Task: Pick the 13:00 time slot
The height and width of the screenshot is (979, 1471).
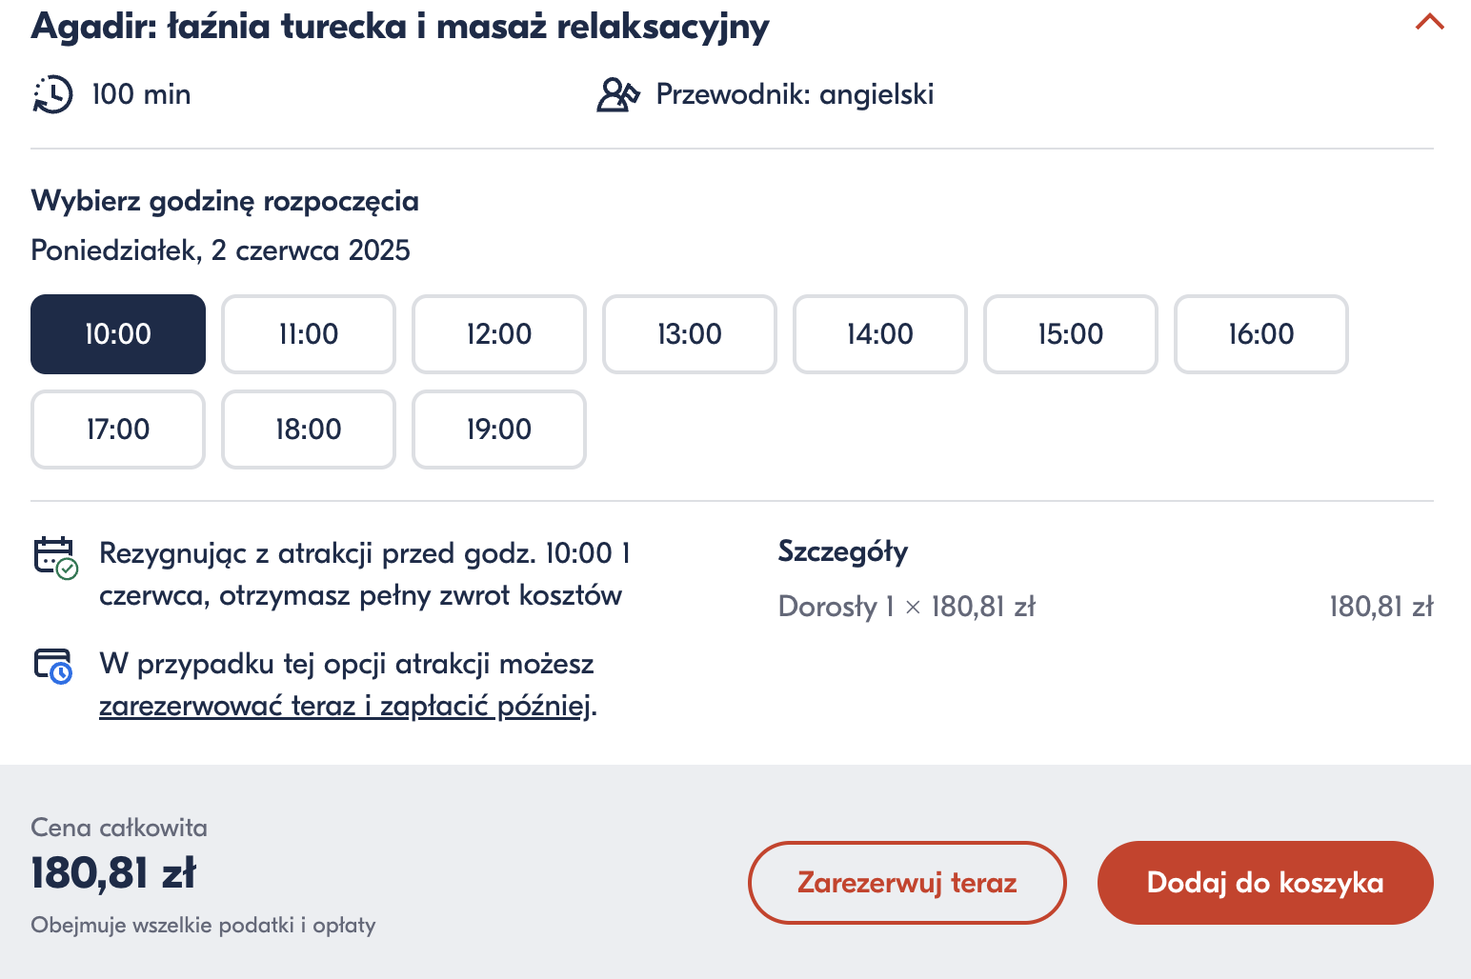Action: [x=690, y=334]
